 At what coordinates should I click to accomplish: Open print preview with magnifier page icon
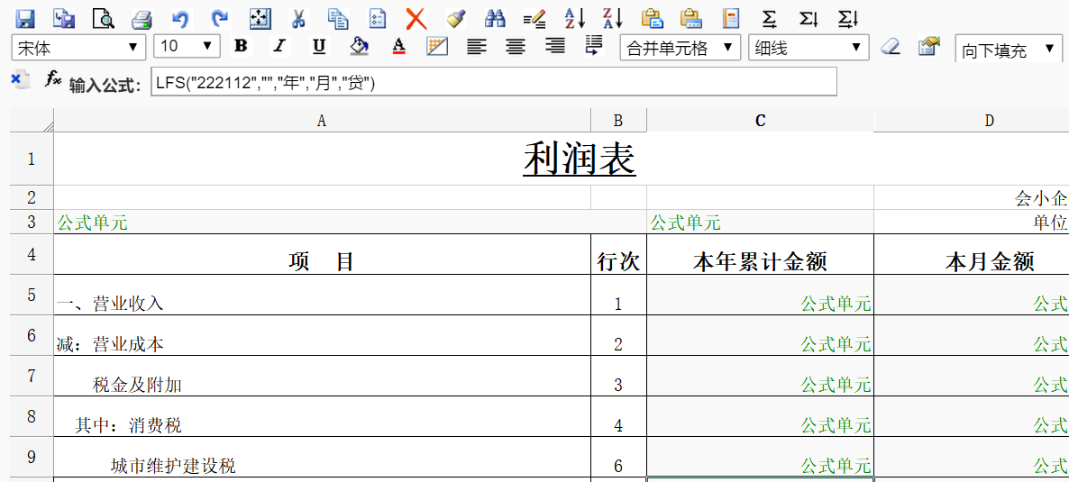pyautogui.click(x=103, y=19)
